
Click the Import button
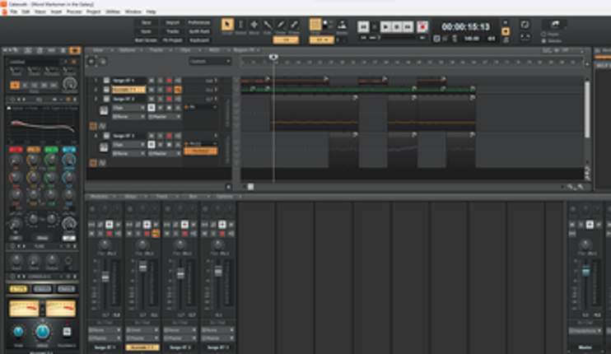(x=172, y=22)
